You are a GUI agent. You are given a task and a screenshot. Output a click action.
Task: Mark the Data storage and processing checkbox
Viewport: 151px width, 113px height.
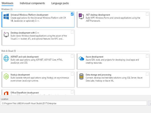tap(147, 74)
